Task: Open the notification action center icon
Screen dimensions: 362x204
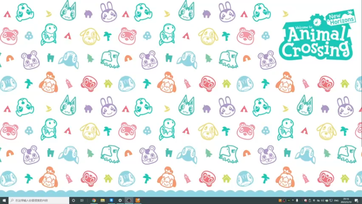Action: pos(357,200)
